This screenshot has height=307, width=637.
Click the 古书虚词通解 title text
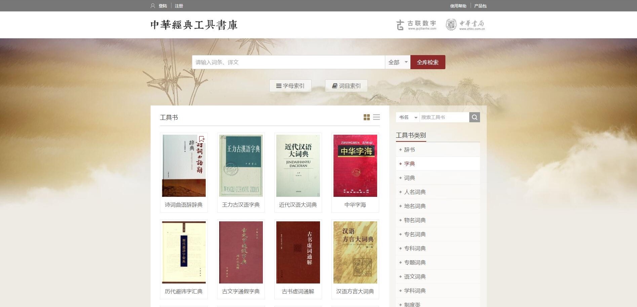click(x=298, y=291)
